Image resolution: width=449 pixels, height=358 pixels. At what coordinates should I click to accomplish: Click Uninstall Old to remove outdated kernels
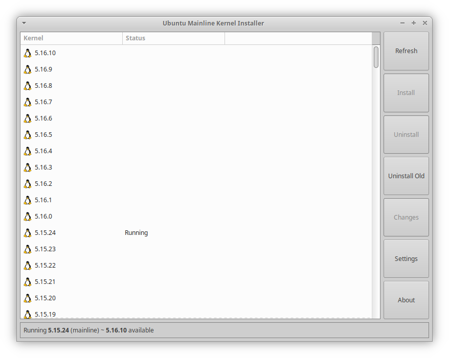click(406, 176)
